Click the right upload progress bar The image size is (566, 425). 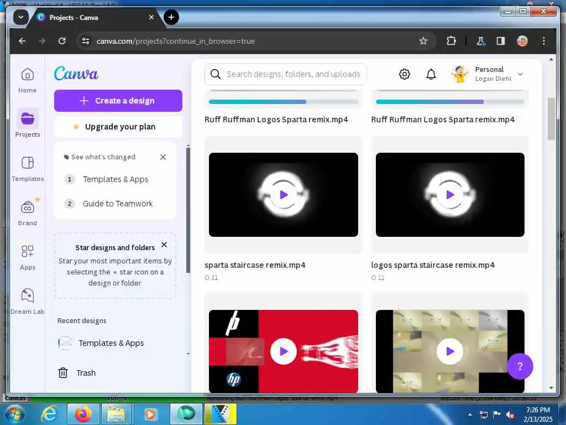(450, 102)
